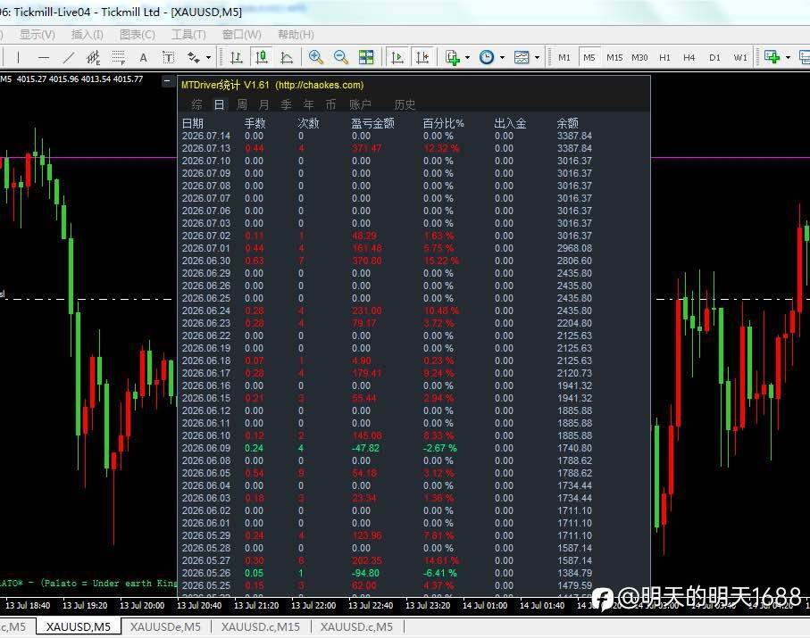This screenshot has height=638, width=810.
Task: Open the periods clock icon
Action: click(x=487, y=57)
